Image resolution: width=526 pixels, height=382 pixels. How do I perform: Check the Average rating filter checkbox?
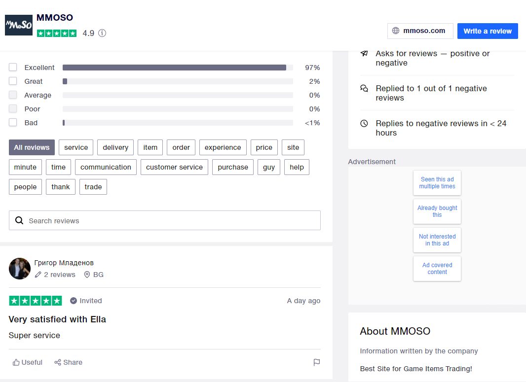click(x=13, y=95)
